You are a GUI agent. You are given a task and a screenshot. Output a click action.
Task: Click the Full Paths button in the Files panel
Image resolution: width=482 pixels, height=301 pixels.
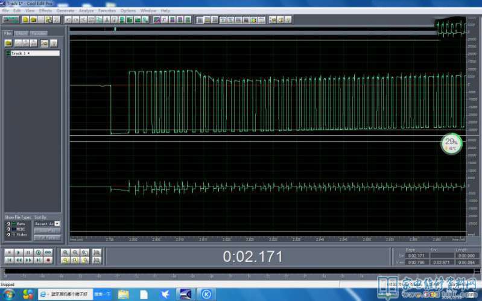[x=47, y=237]
